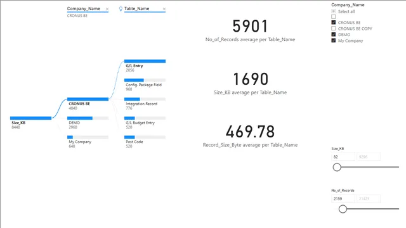Remove the Table_Name level with its X
The image size is (406, 228).
[164, 9]
